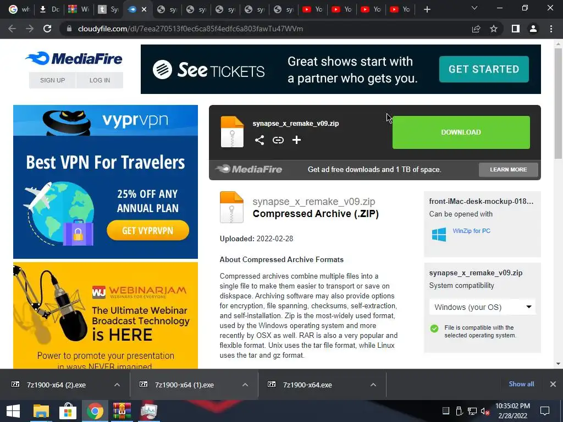This screenshot has width=563, height=422.
Task: Click the cloudyfile.com address bar
Action: (x=190, y=29)
